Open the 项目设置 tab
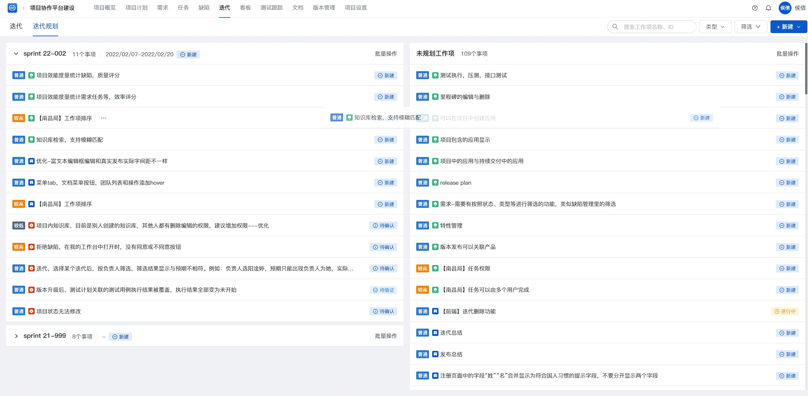The height and width of the screenshot is (396, 808). point(356,8)
